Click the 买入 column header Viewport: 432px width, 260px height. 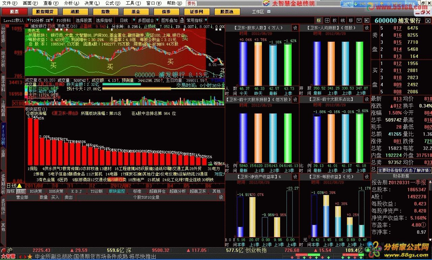pyautogui.click(x=55, y=197)
